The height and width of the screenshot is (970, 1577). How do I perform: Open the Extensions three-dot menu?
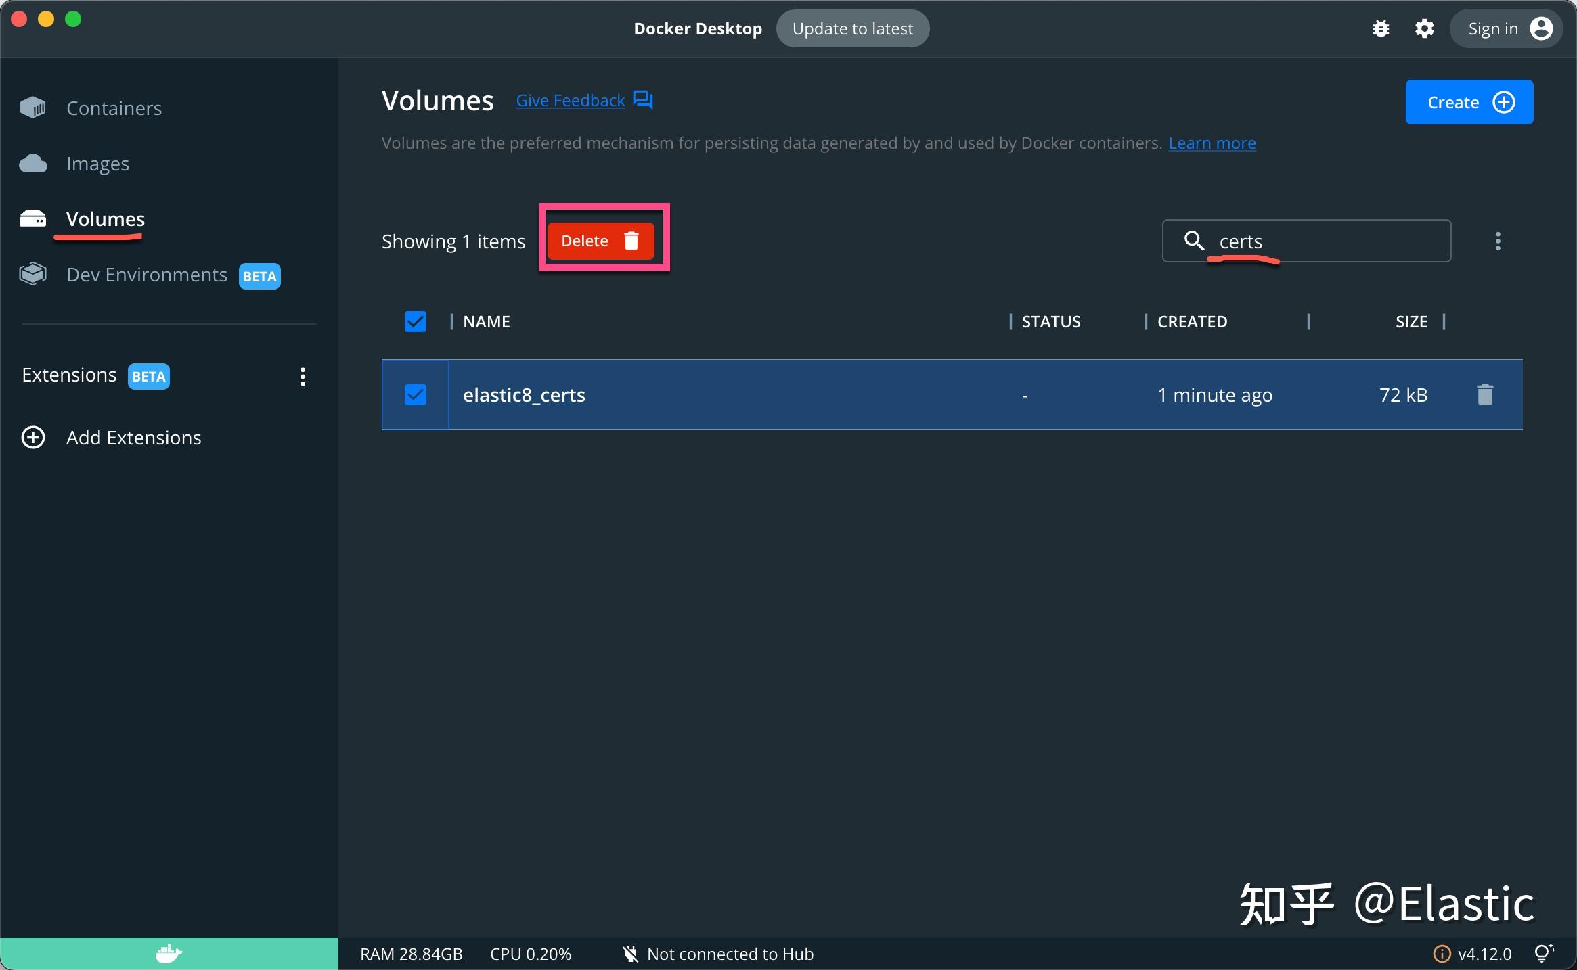[302, 377]
